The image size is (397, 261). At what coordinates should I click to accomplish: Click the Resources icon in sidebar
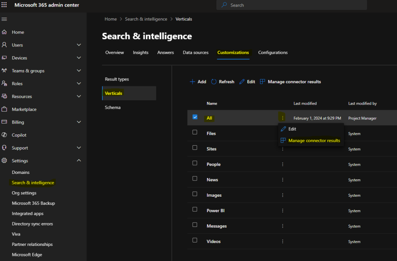click(4, 96)
